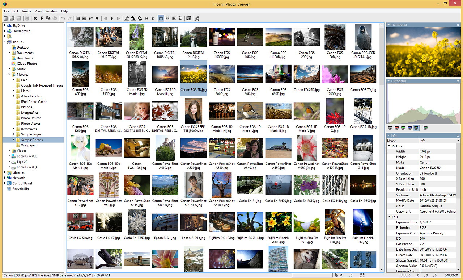Create a new file from the toolbar
The image size is (463, 280).
[6, 18]
